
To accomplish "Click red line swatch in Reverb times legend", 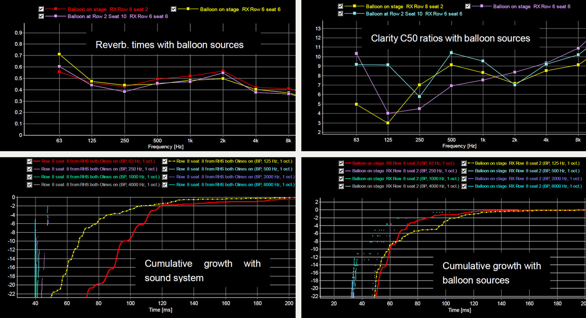I will pyautogui.click(x=55, y=9).
